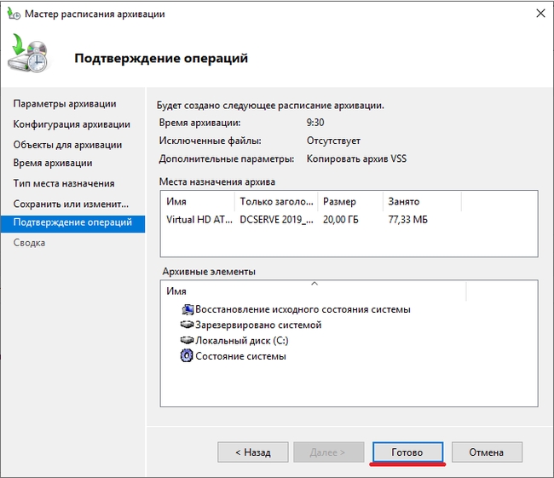Click the wizard title bar icon
The height and width of the screenshot is (478, 554).
click(13, 14)
